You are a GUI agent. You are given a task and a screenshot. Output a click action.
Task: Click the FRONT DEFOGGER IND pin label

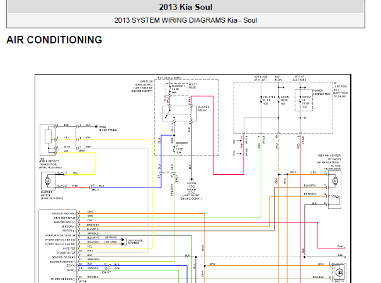(60, 244)
